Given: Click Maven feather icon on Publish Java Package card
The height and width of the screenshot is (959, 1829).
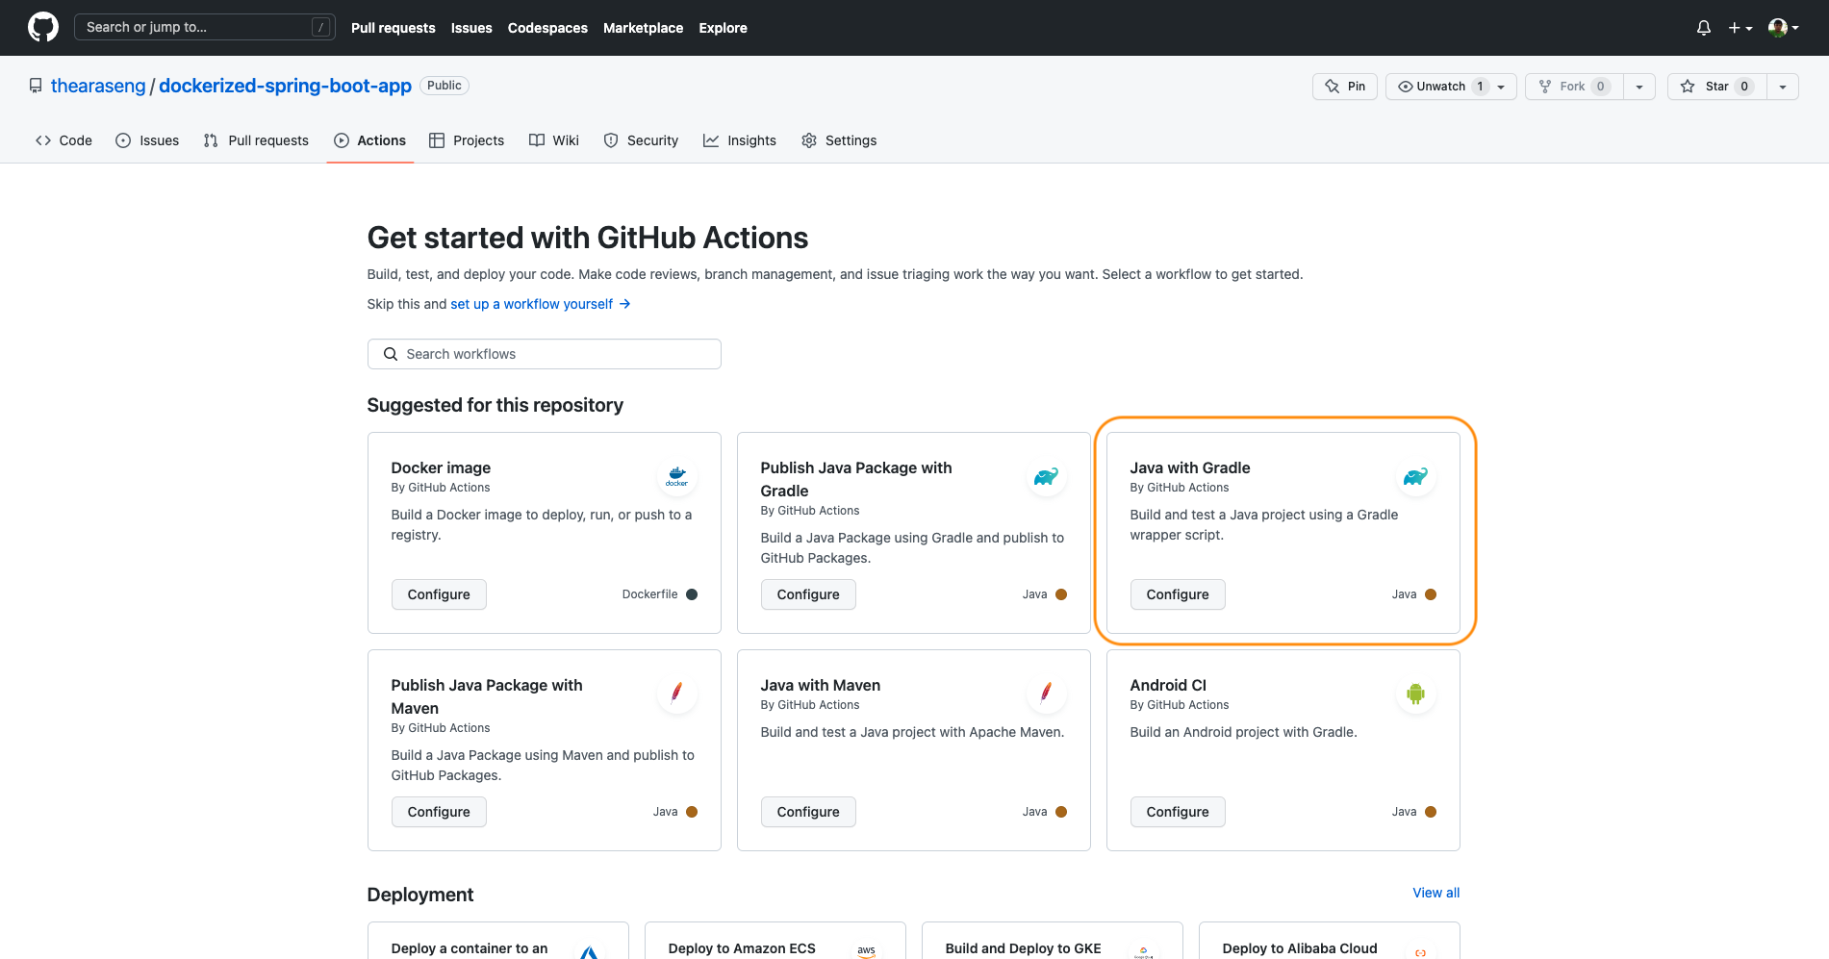Looking at the screenshot, I should pos(676,694).
